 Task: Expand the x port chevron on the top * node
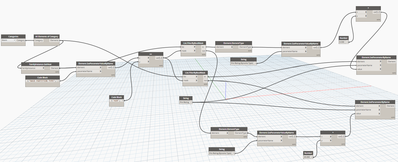[x=366, y=12]
